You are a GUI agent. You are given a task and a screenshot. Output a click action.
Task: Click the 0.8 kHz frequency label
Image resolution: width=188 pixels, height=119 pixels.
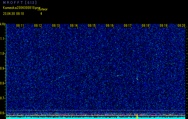click(2, 83)
